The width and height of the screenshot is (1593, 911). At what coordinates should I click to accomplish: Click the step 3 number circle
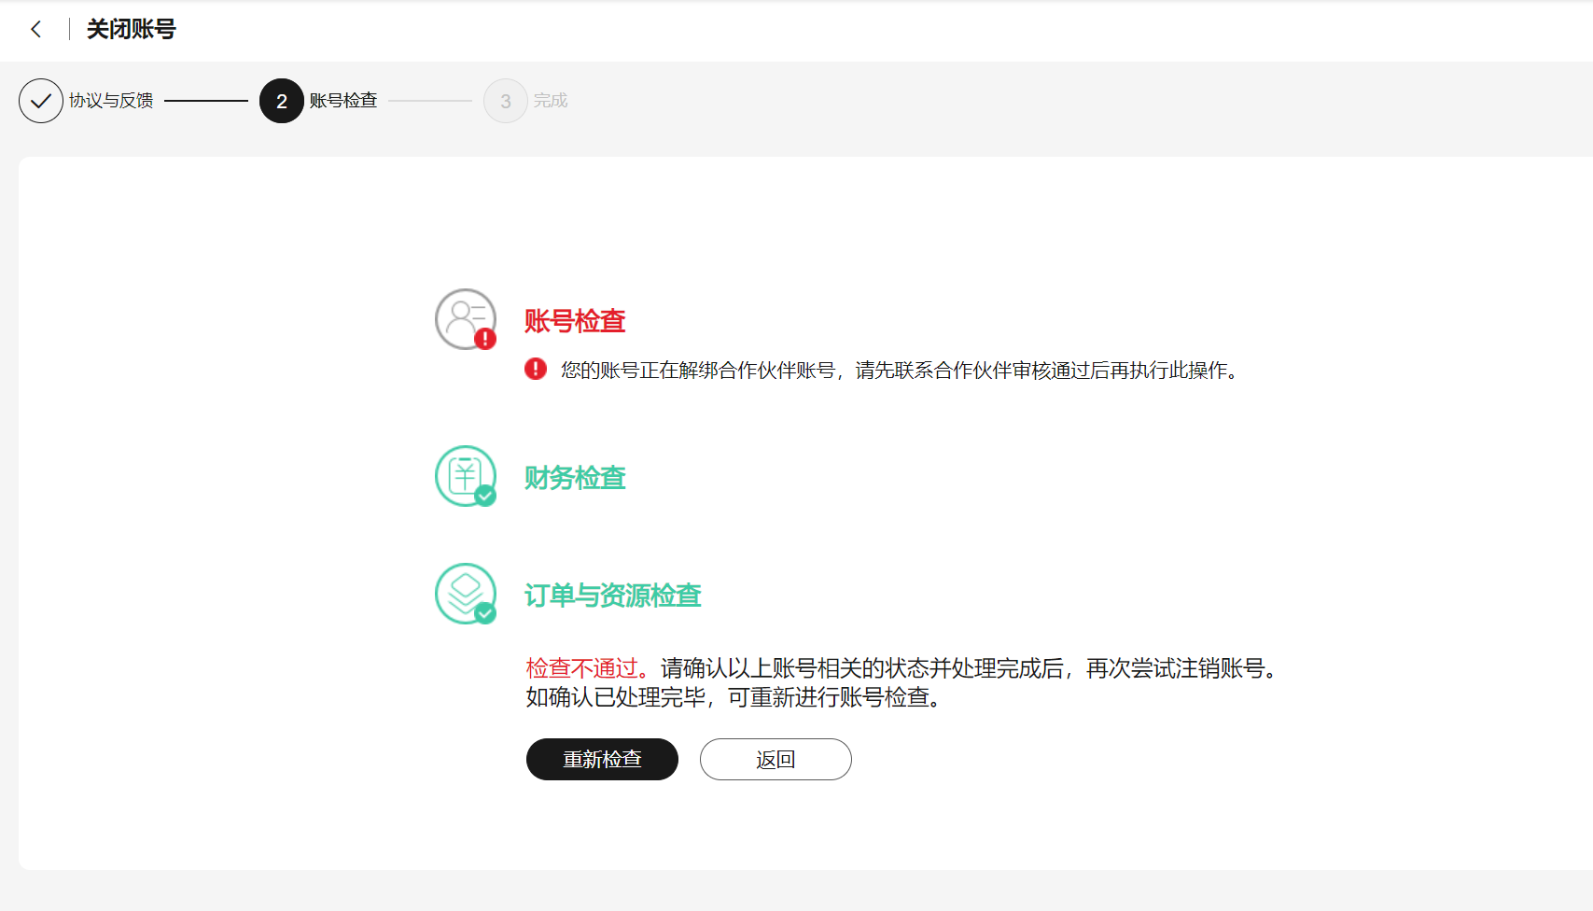[506, 101]
